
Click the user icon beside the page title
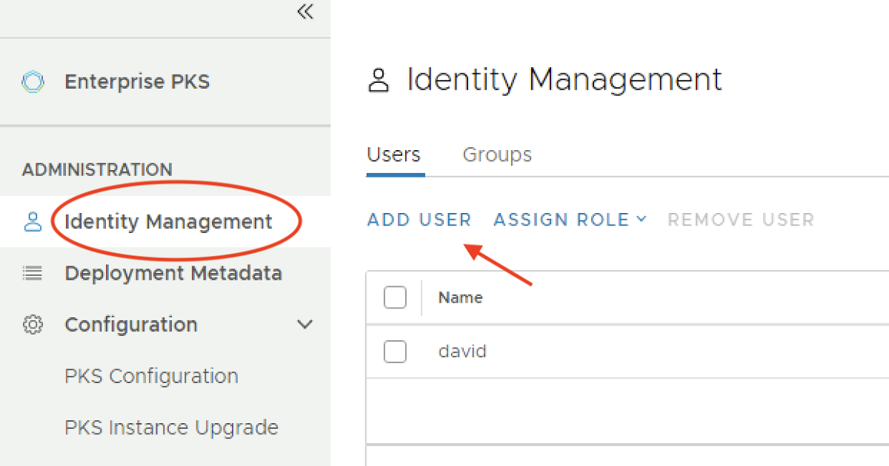[x=379, y=80]
